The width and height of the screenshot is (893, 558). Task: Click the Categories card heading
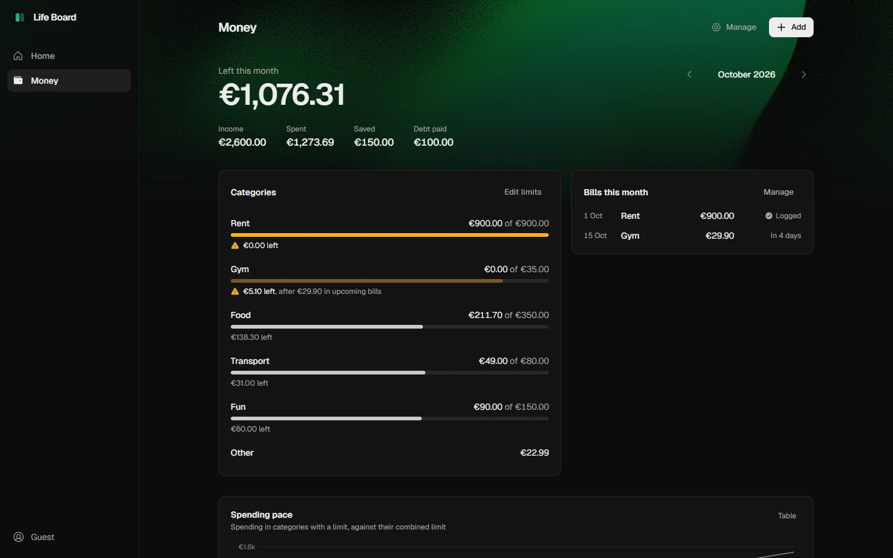253,192
